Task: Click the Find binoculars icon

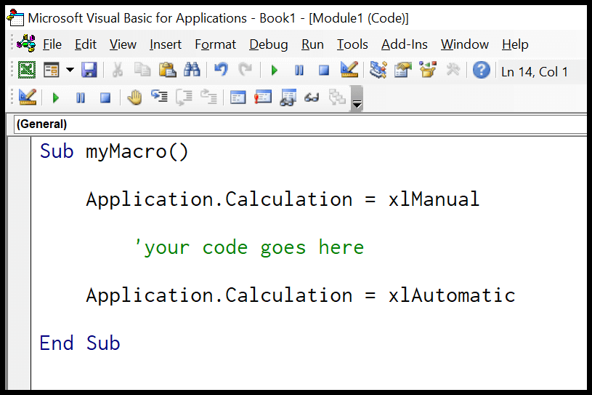Action: 192,71
